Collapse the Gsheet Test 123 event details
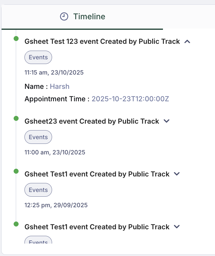 [x=187, y=41]
